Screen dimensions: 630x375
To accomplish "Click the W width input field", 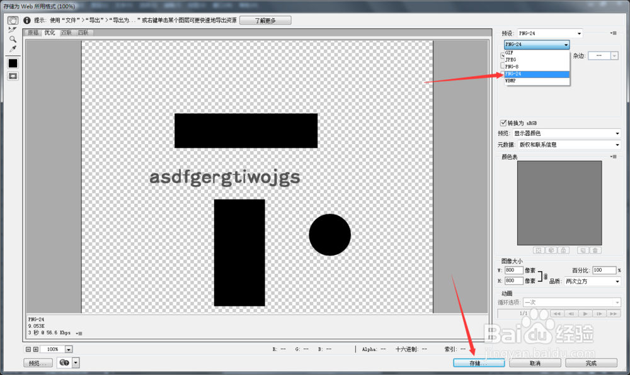I will point(514,271).
